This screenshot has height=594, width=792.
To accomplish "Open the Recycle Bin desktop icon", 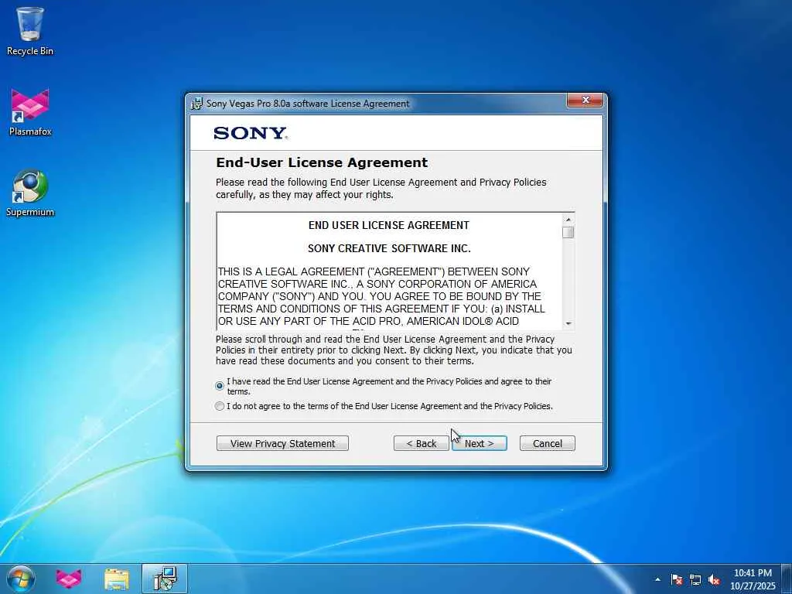I will click(30, 31).
